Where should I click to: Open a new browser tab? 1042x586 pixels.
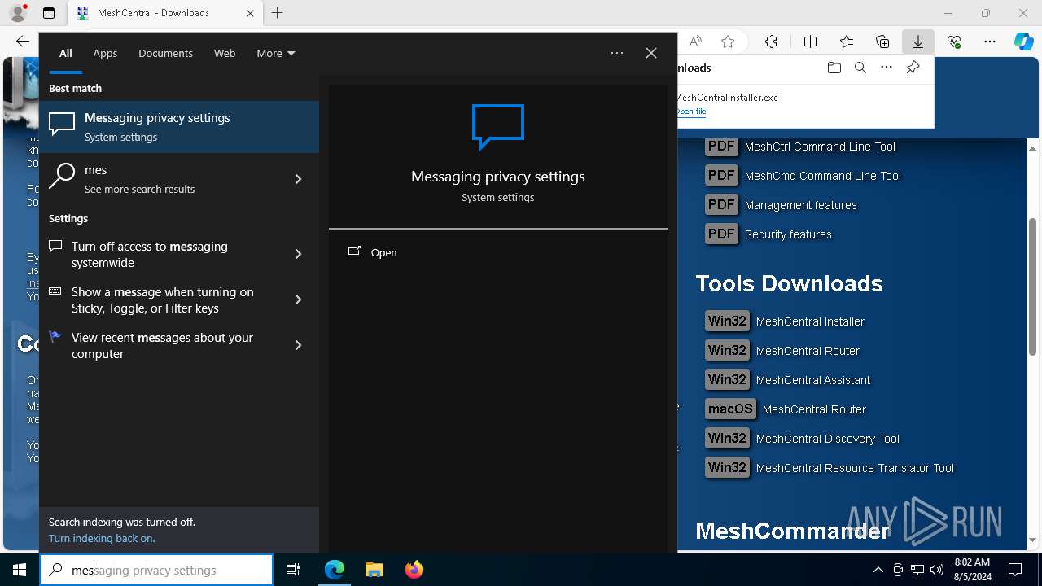click(278, 13)
